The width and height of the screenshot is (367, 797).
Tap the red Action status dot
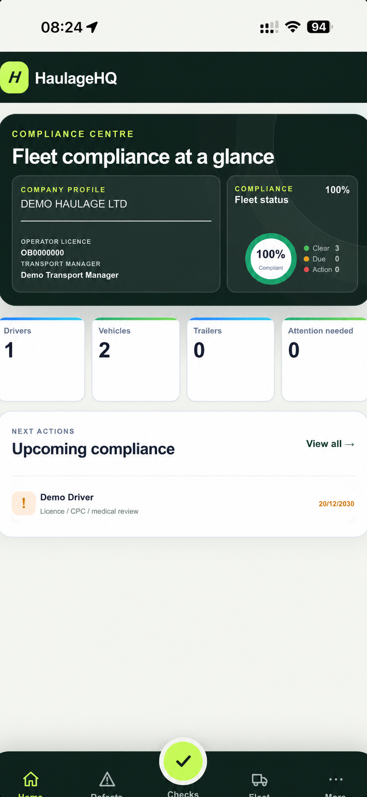click(306, 269)
